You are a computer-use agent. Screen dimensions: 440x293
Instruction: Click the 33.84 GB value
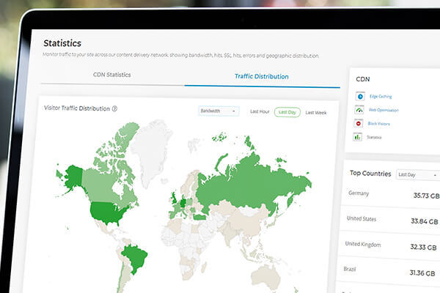coord(425,221)
